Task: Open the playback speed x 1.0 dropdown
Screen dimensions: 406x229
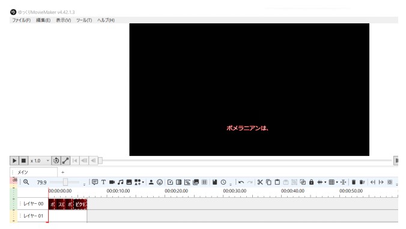Action: (40, 161)
